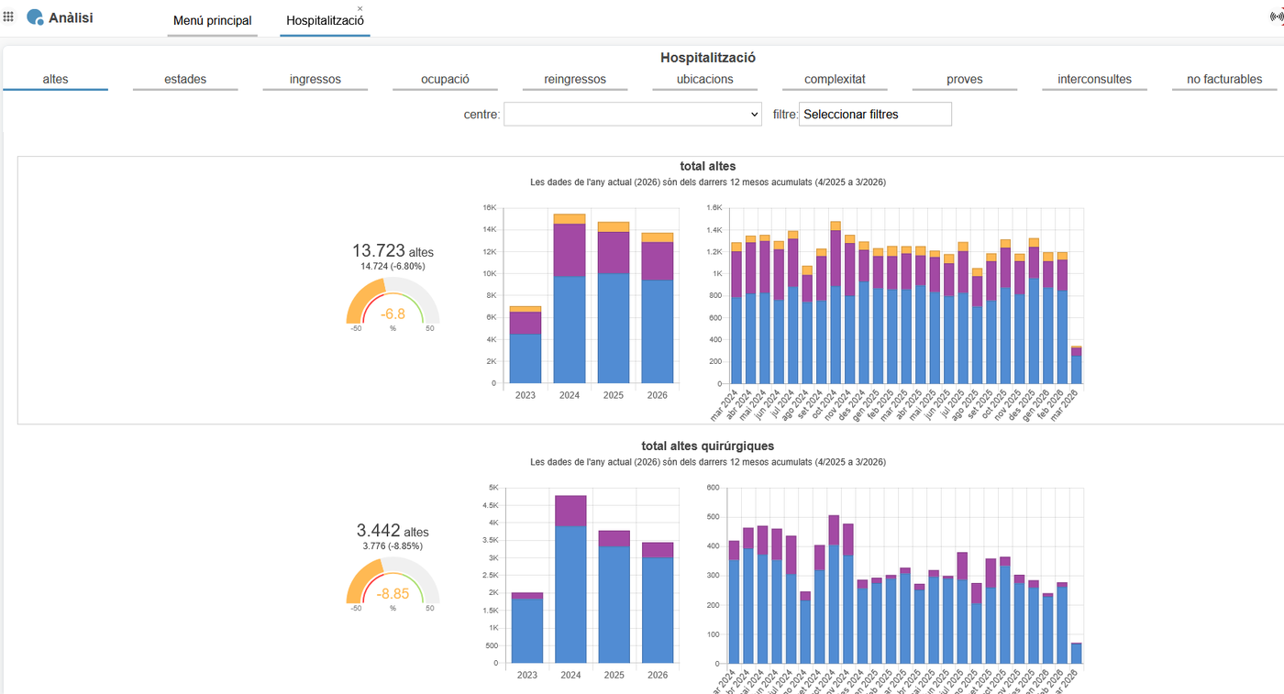Viewport: 1284px width, 694px height.
Task: Close the Hospitalització tab with its x
Action: click(x=360, y=8)
